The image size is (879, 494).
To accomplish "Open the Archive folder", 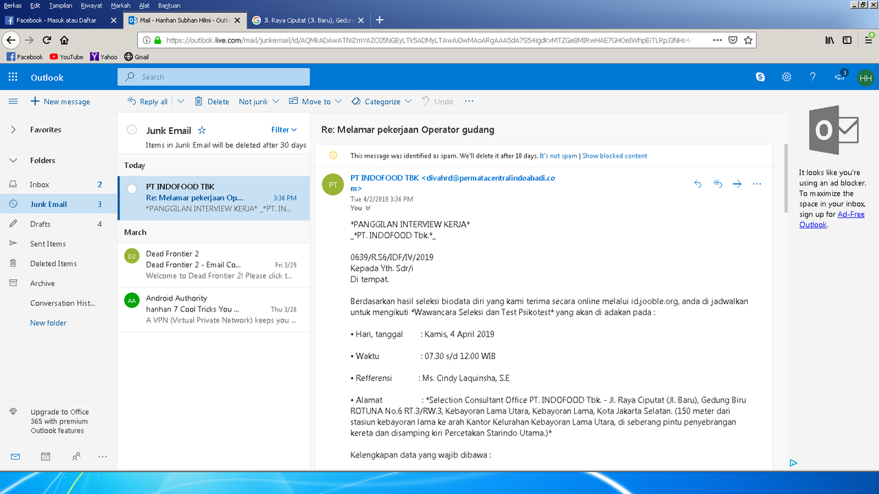I will pyautogui.click(x=58, y=283).
